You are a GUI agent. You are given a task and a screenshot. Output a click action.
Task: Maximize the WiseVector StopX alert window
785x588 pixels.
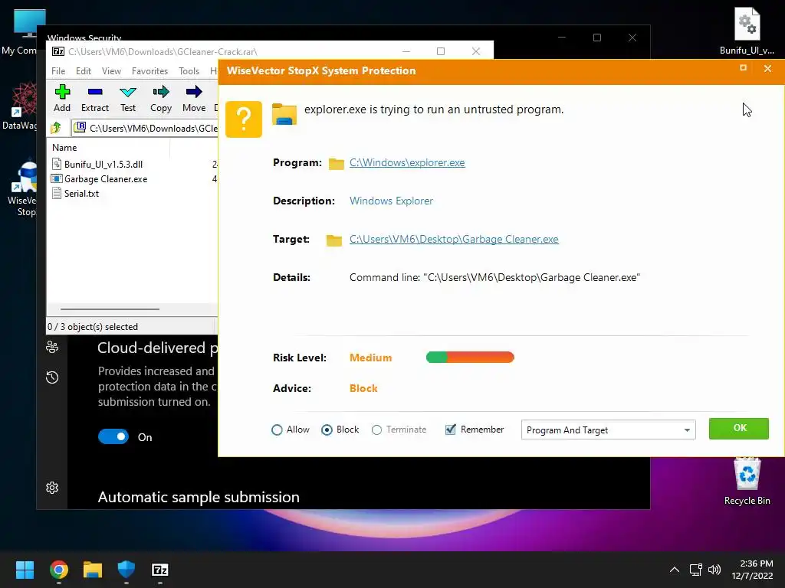[x=743, y=68]
